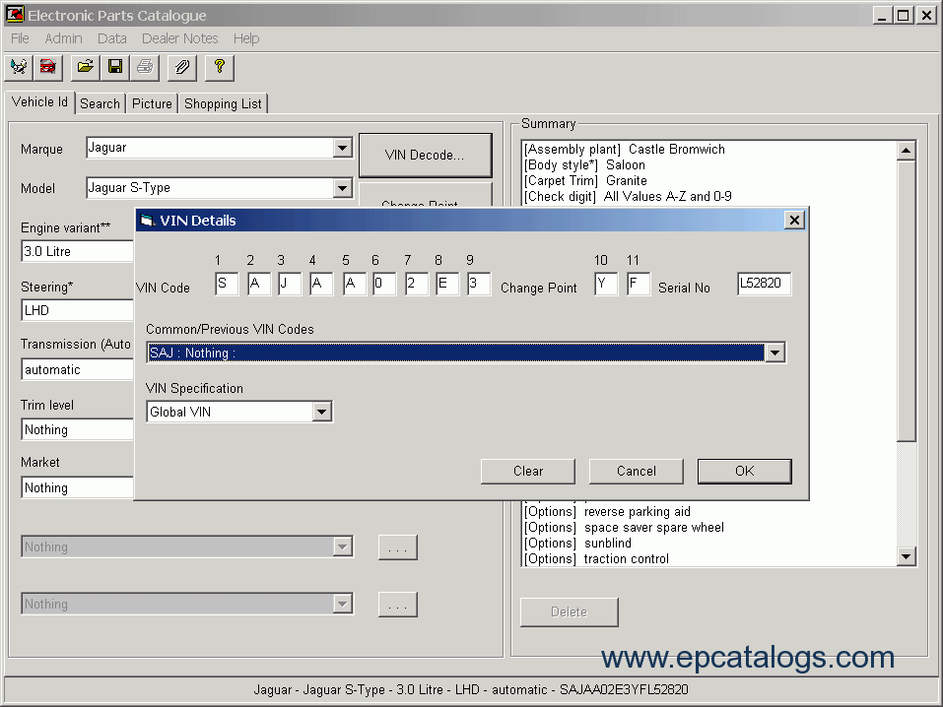Open the Admin menu
The width and height of the screenshot is (943, 707).
(x=63, y=38)
